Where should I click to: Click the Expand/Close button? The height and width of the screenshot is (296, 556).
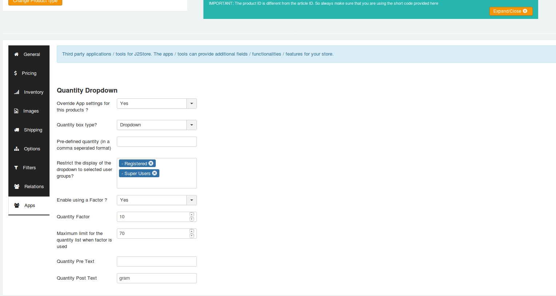(x=511, y=11)
